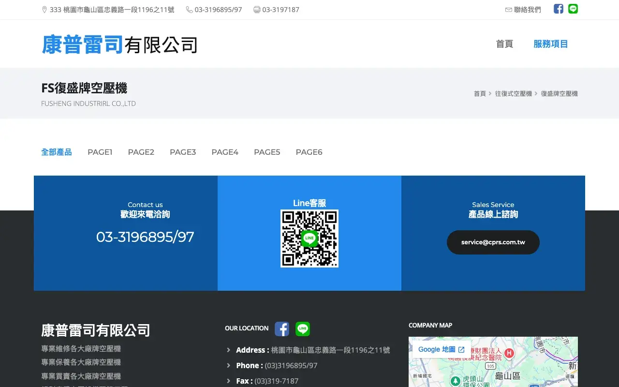Click the location pin icon by address
619x387 pixels.
pyautogui.click(x=44, y=10)
